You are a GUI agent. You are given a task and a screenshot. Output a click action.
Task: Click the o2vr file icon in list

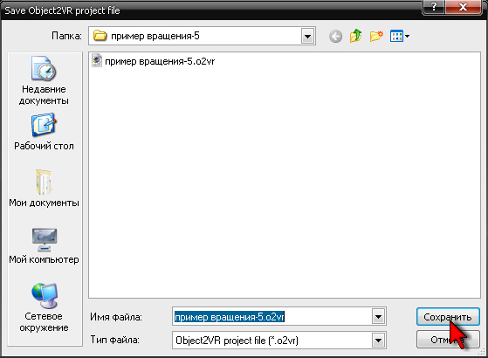[x=97, y=61]
